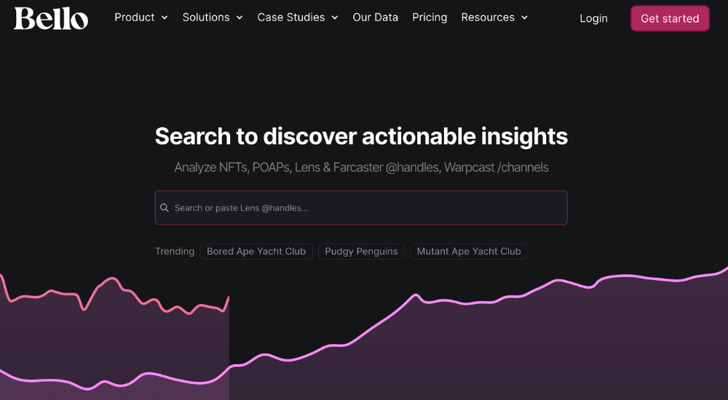Open the Case Studies menu label

(x=291, y=17)
